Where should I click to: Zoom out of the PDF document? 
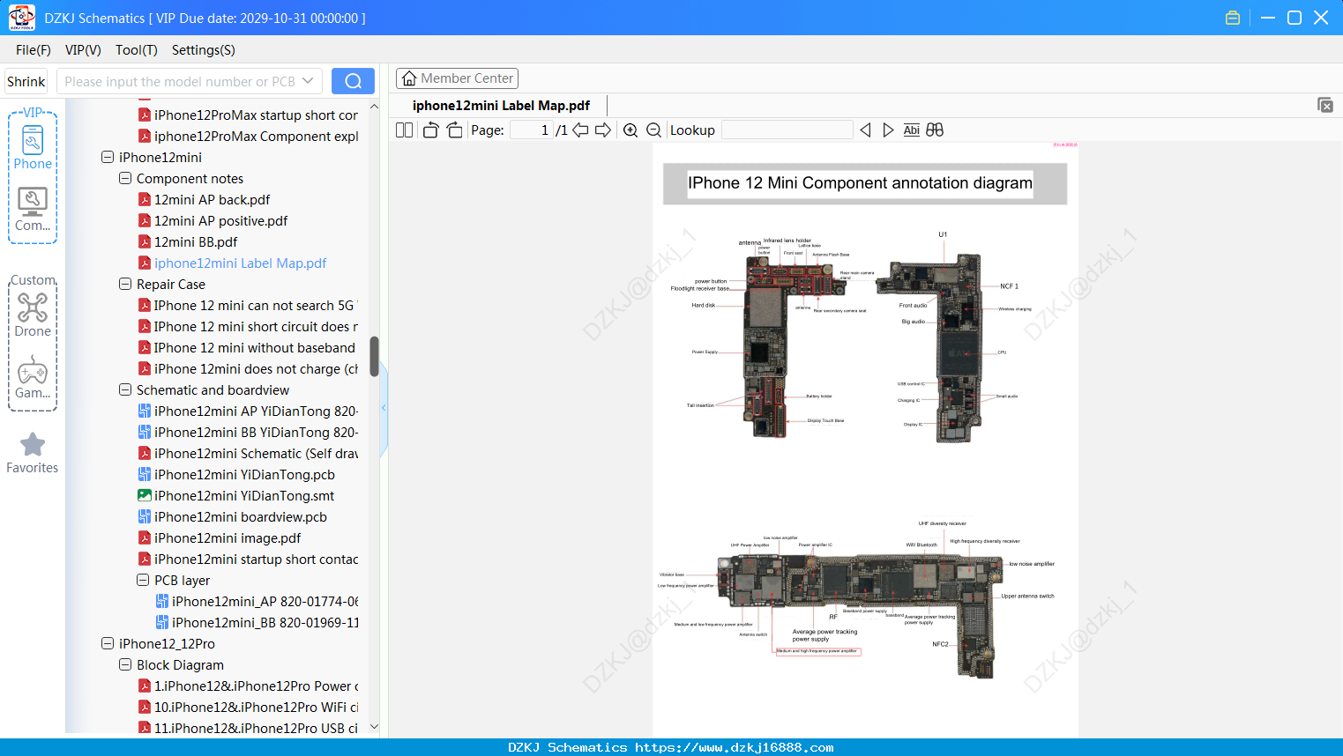click(x=654, y=130)
